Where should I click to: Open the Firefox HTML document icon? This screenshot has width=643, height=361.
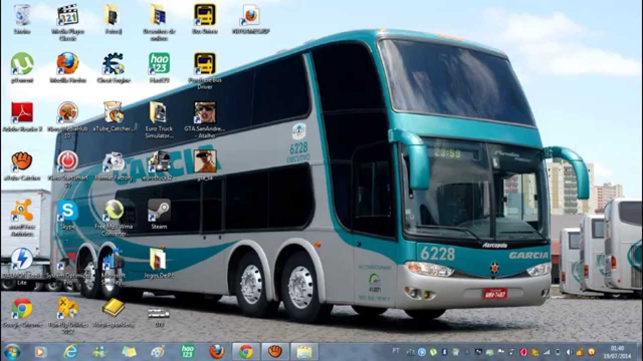(251, 19)
